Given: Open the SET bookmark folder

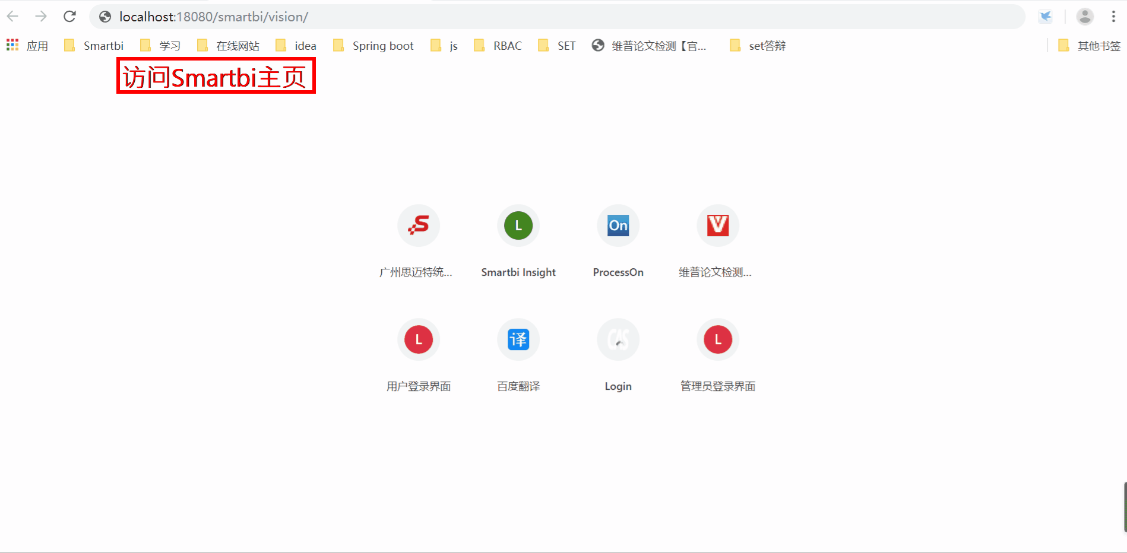Looking at the screenshot, I should [x=556, y=46].
